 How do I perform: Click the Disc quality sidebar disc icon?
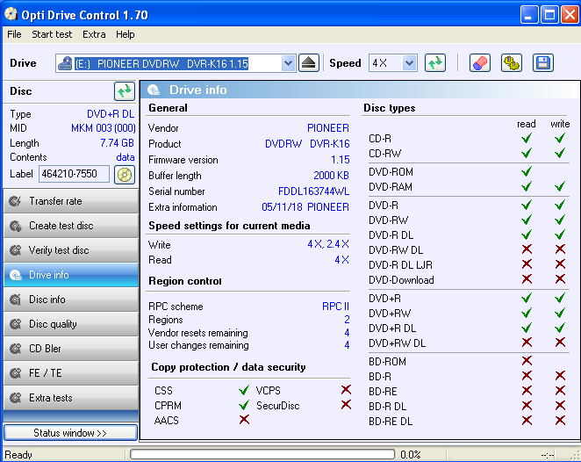(x=15, y=324)
